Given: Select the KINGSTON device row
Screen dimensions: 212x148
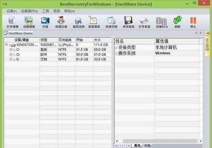Looking at the screenshot, I should coord(58,45).
